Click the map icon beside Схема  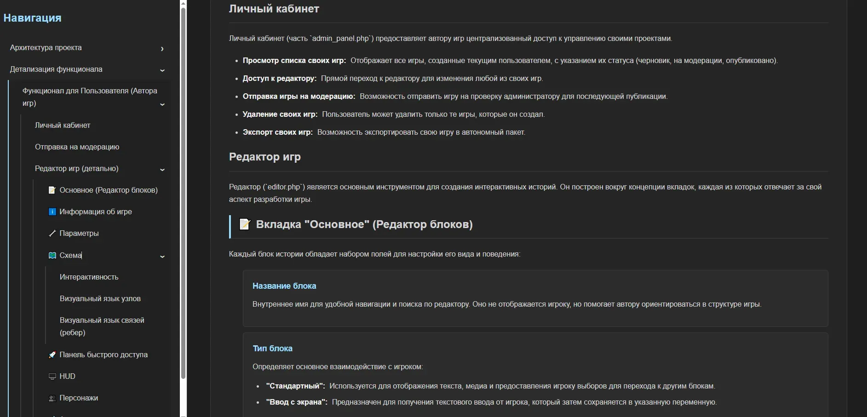pos(52,255)
